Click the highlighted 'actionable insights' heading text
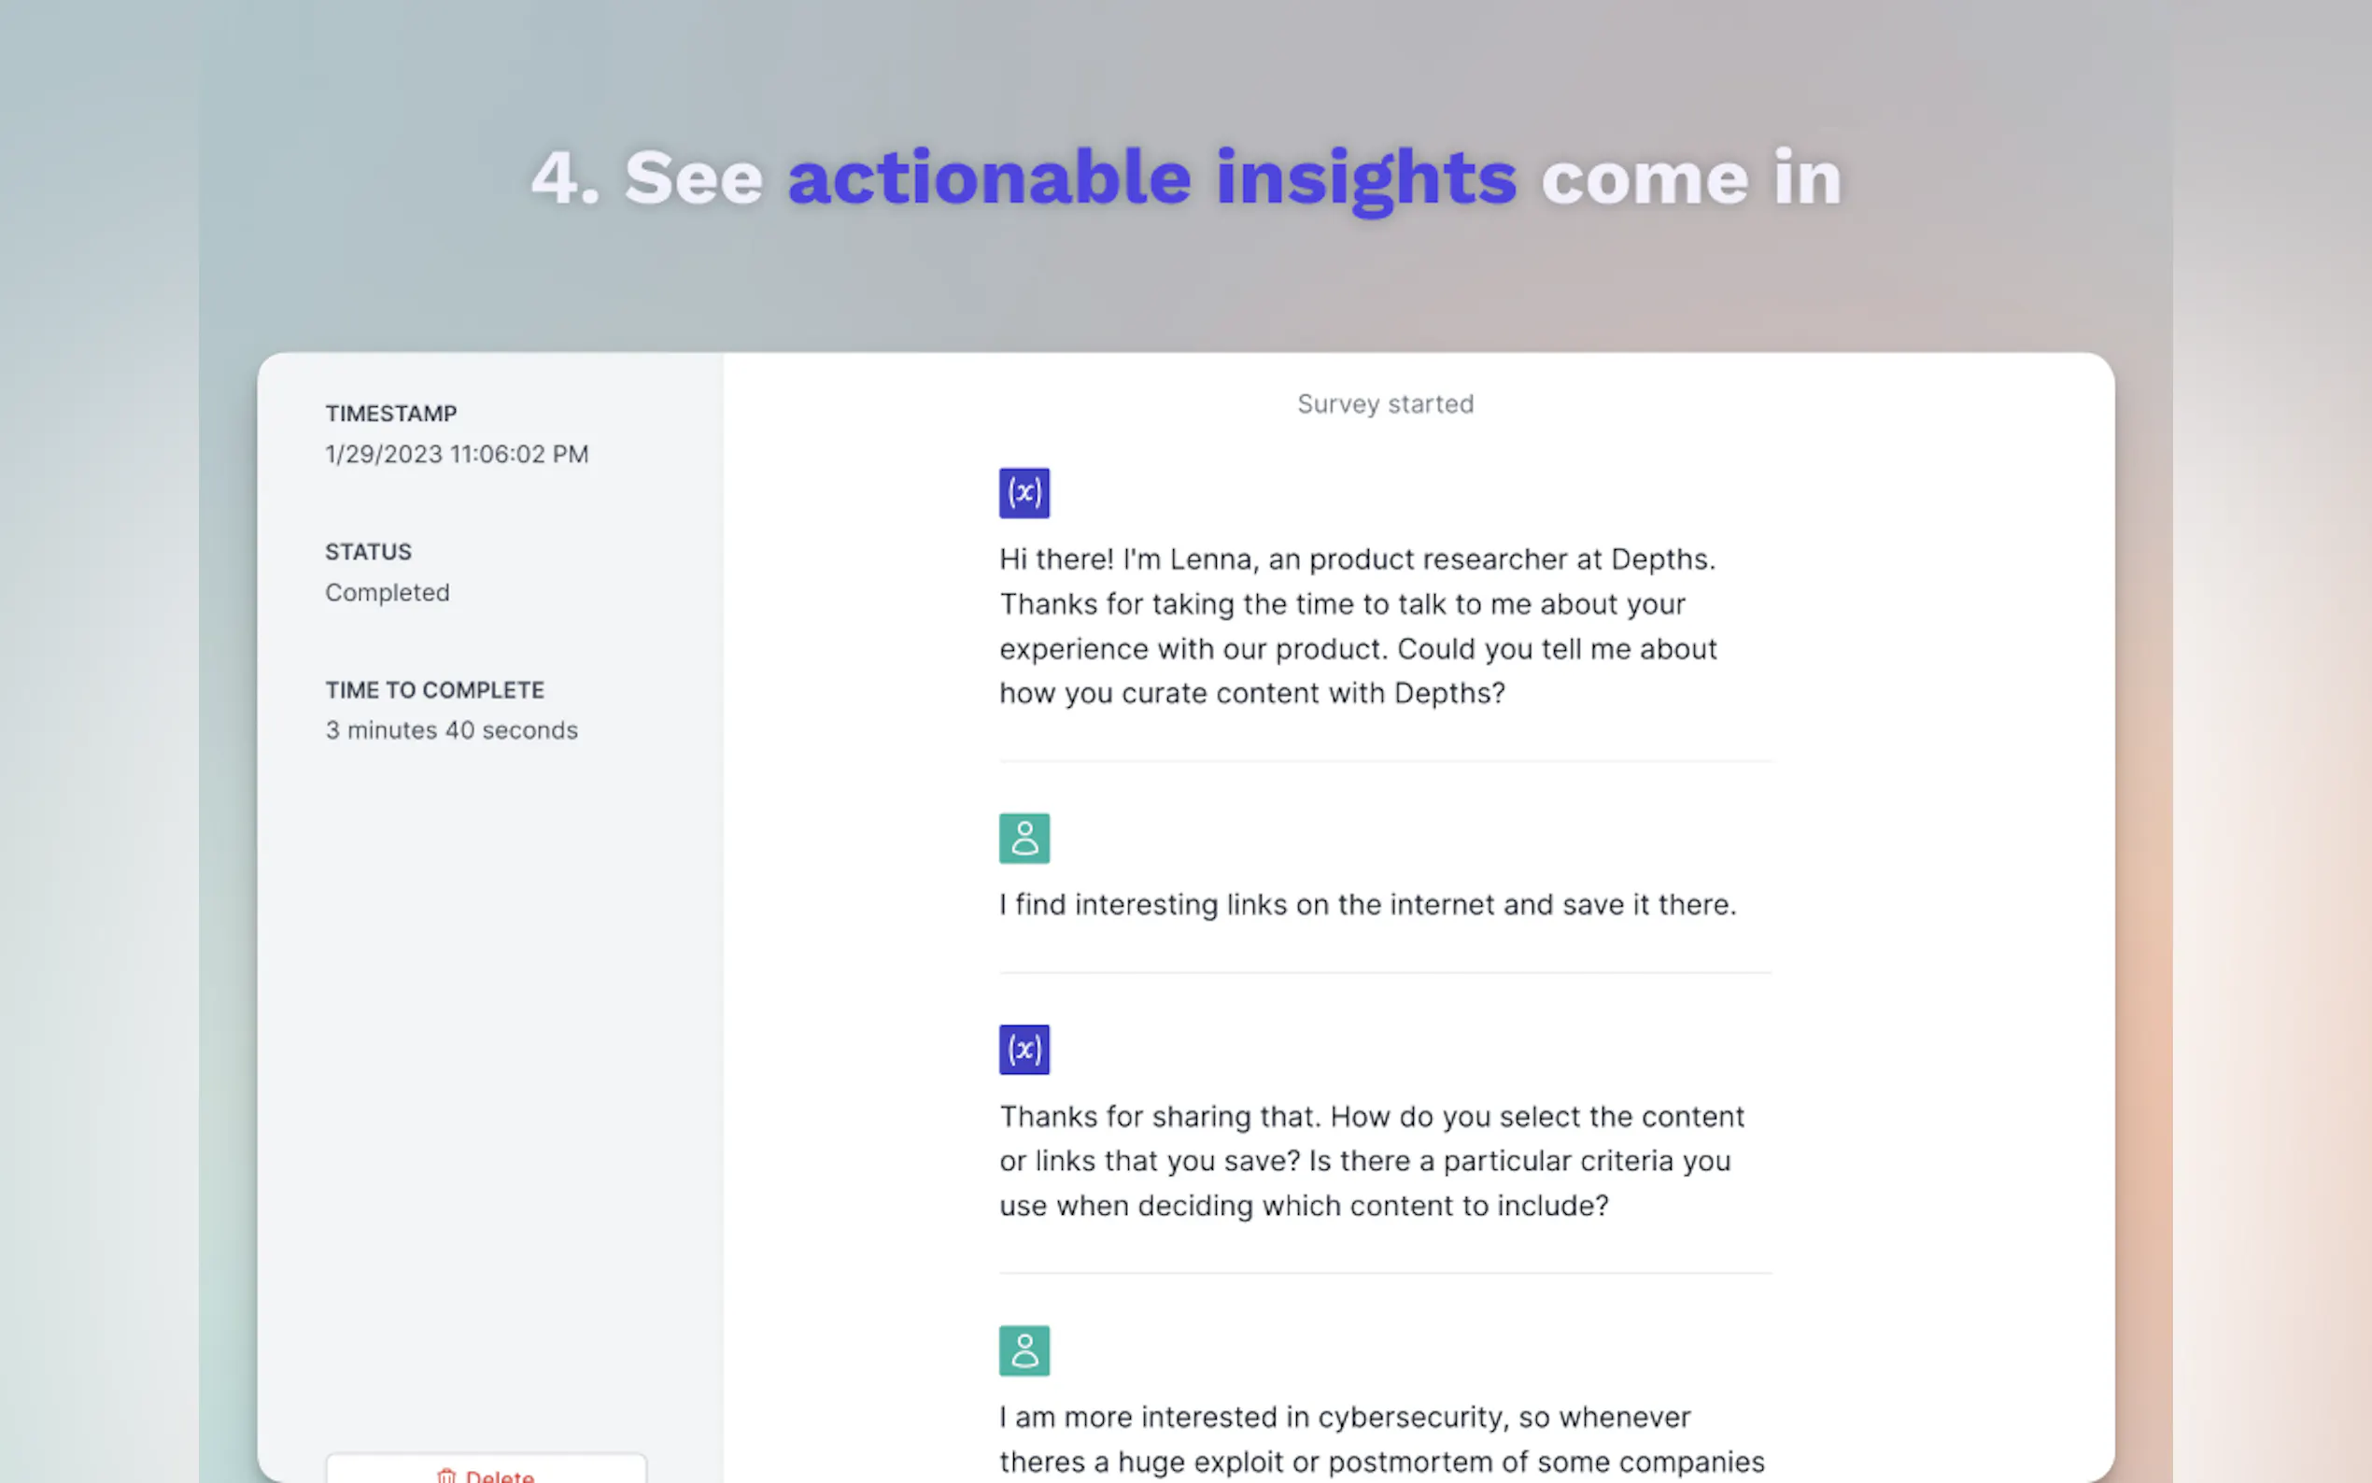This screenshot has height=1483, width=2372. 1152,178
